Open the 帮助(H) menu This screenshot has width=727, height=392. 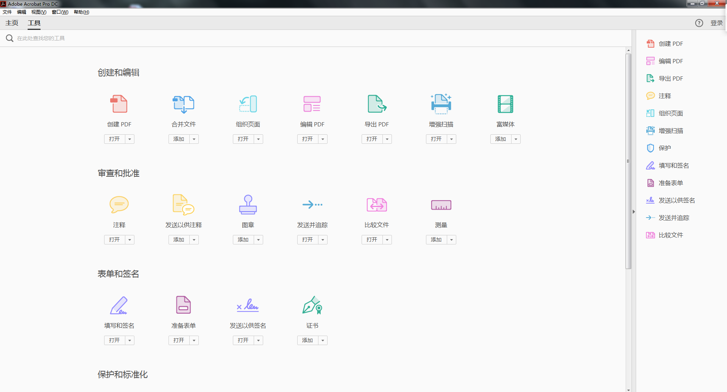coord(81,12)
